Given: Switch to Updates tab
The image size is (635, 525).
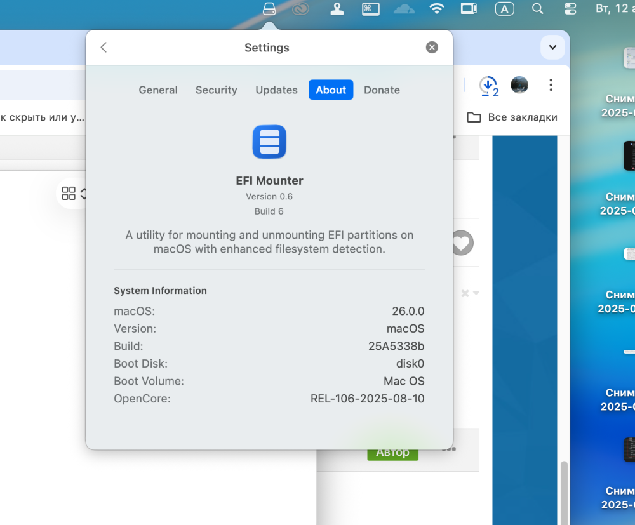Looking at the screenshot, I should (276, 90).
